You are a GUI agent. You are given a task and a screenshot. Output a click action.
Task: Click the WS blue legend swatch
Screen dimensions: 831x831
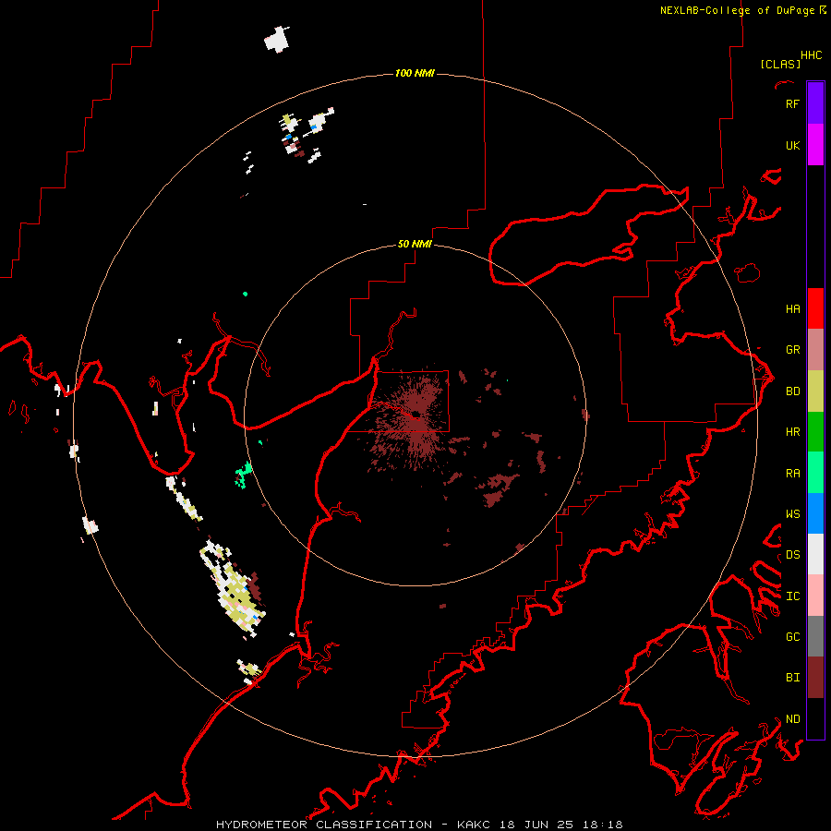pyautogui.click(x=815, y=513)
